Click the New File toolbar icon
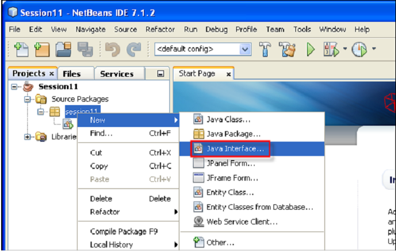This screenshot has height=251, width=396. pos(21,50)
